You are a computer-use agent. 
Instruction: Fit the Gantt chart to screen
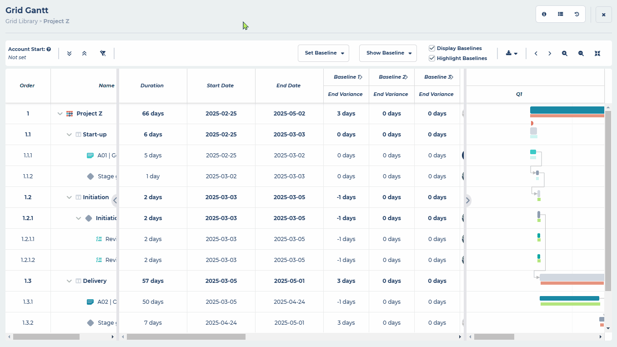point(597,53)
